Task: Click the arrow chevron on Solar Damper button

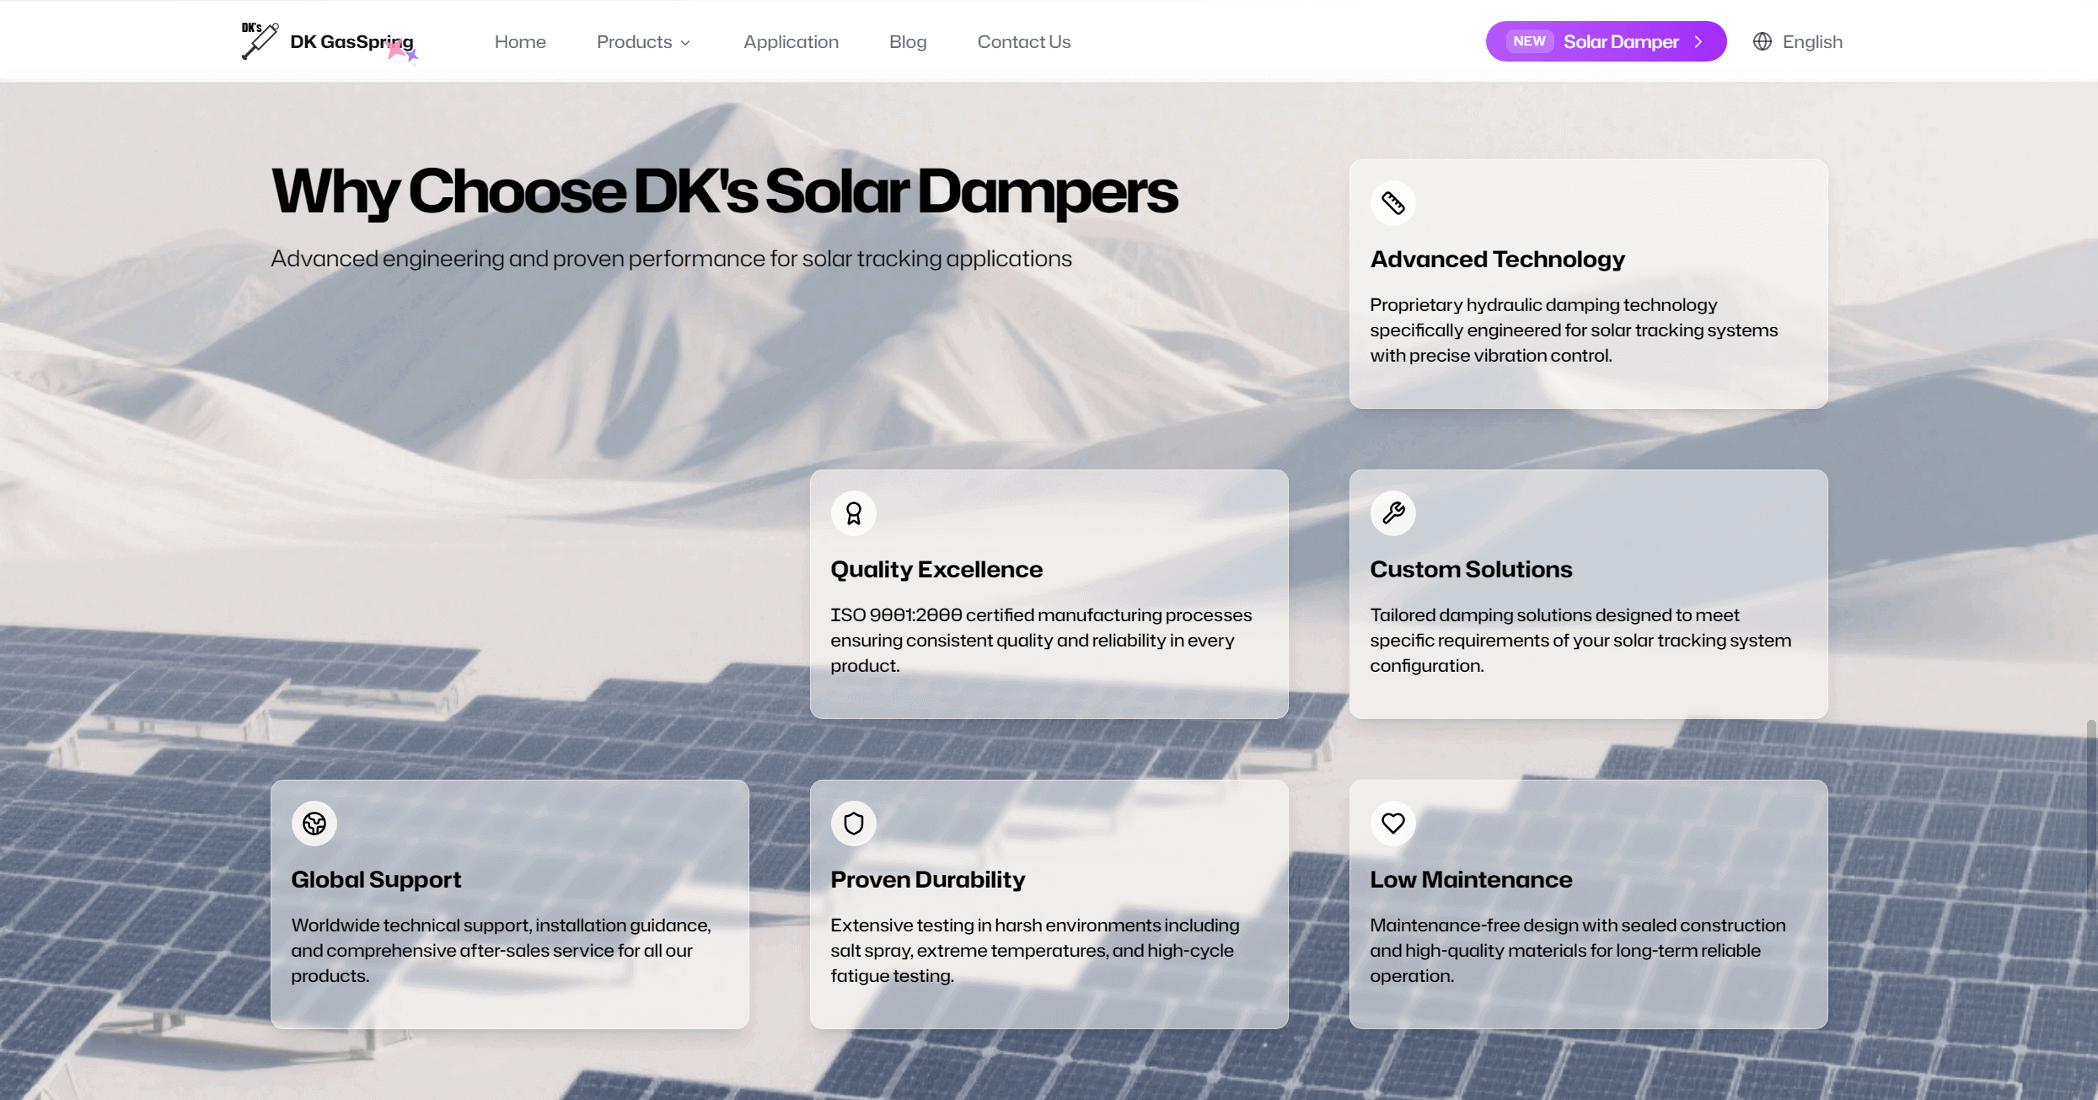Action: [x=1698, y=42]
